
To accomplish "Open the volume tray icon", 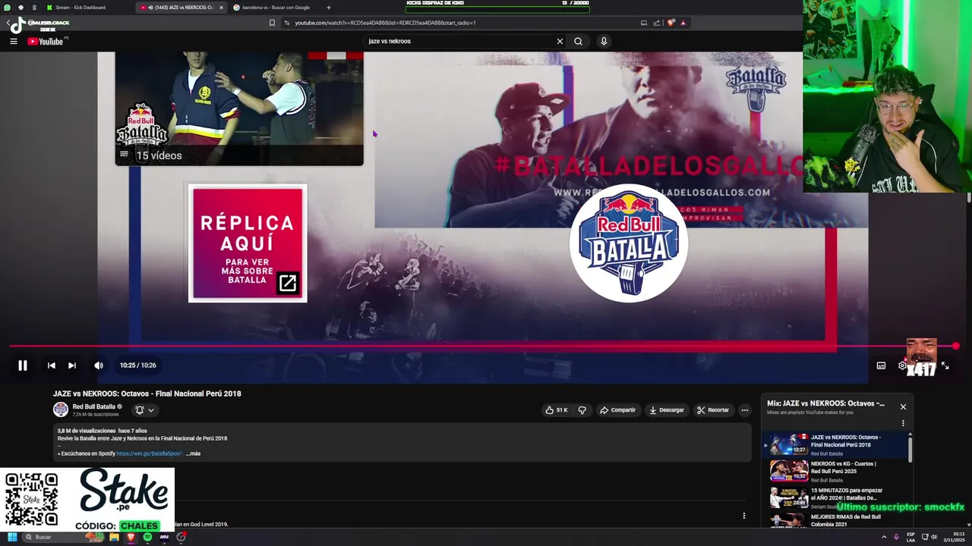I will [934, 537].
